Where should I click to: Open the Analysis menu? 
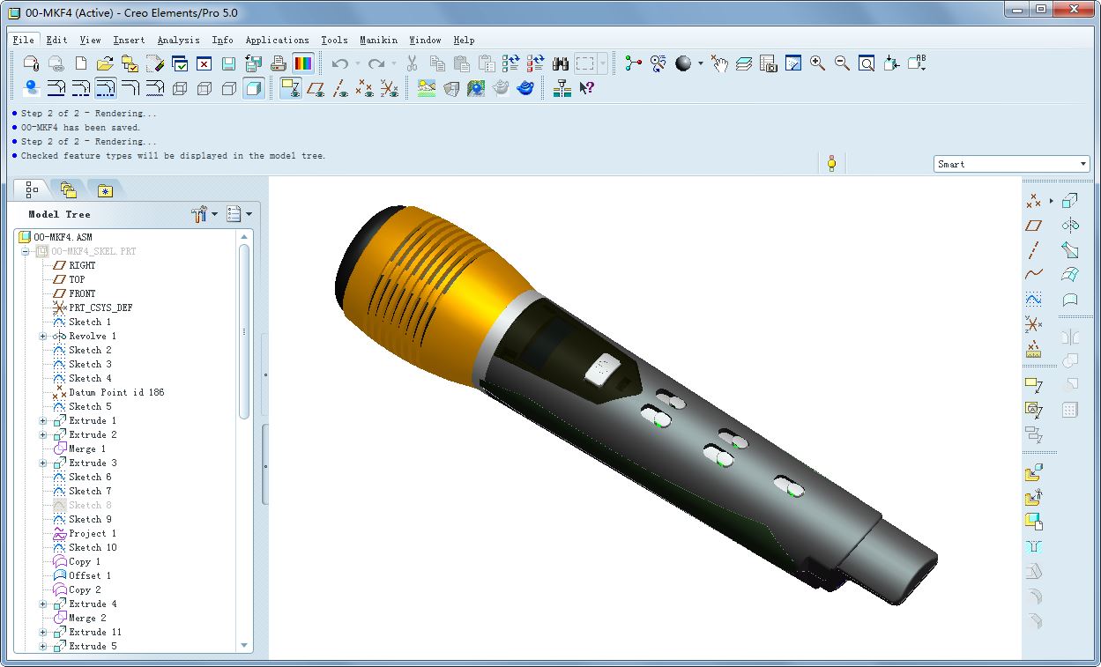(179, 40)
